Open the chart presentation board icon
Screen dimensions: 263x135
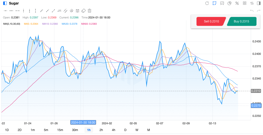coord(222,3)
